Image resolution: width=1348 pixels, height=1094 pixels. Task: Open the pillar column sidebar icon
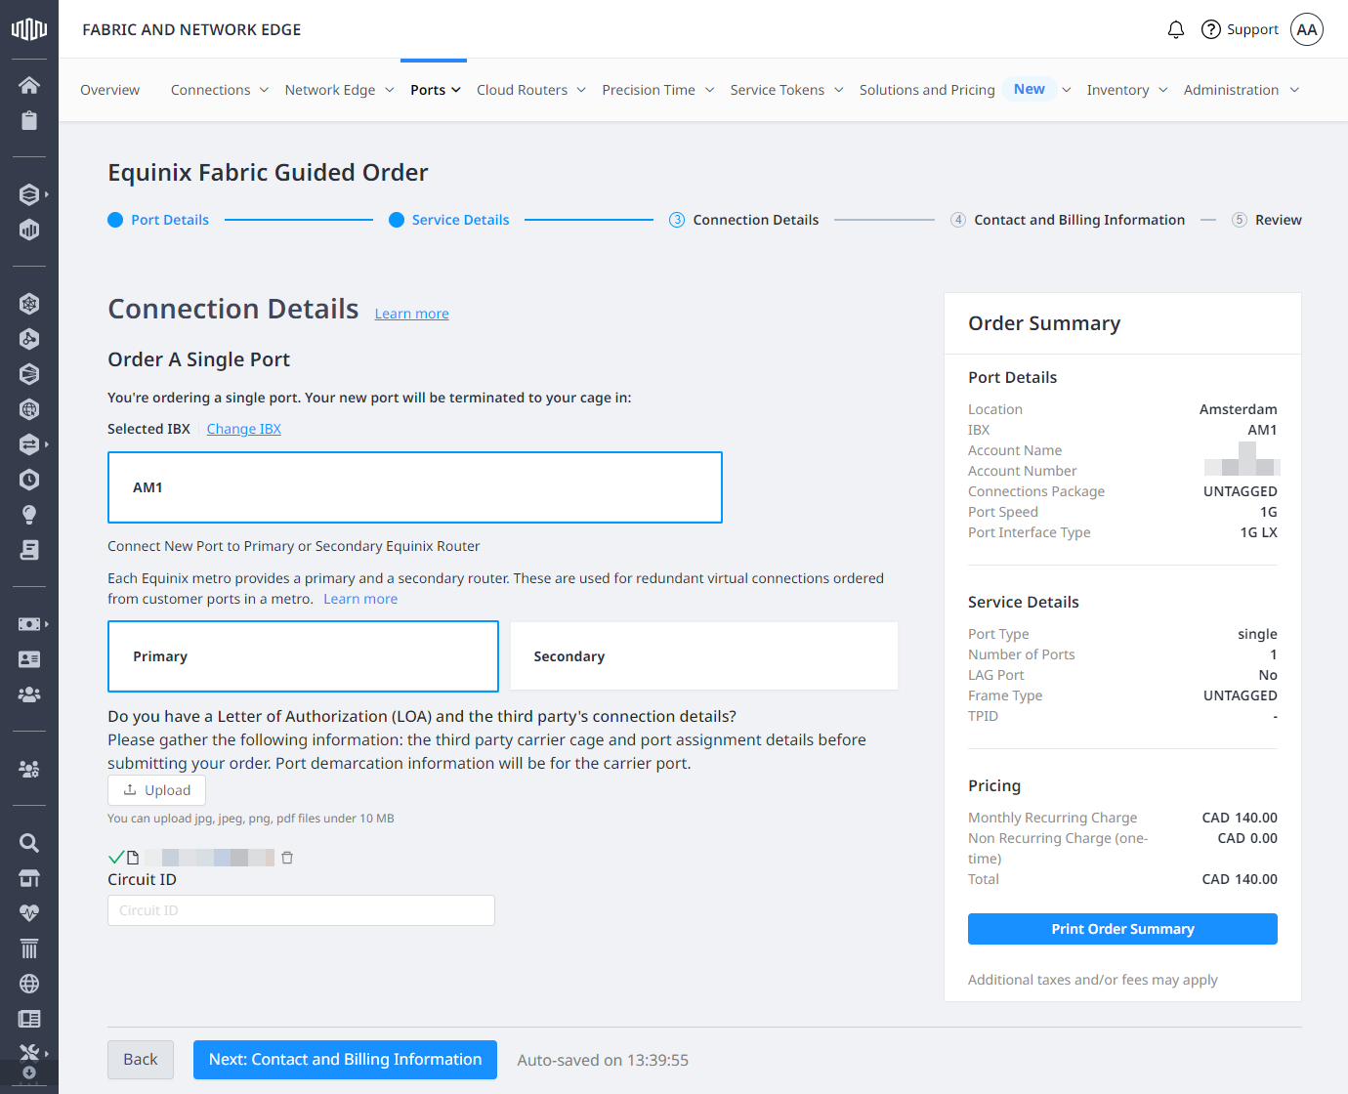click(29, 948)
